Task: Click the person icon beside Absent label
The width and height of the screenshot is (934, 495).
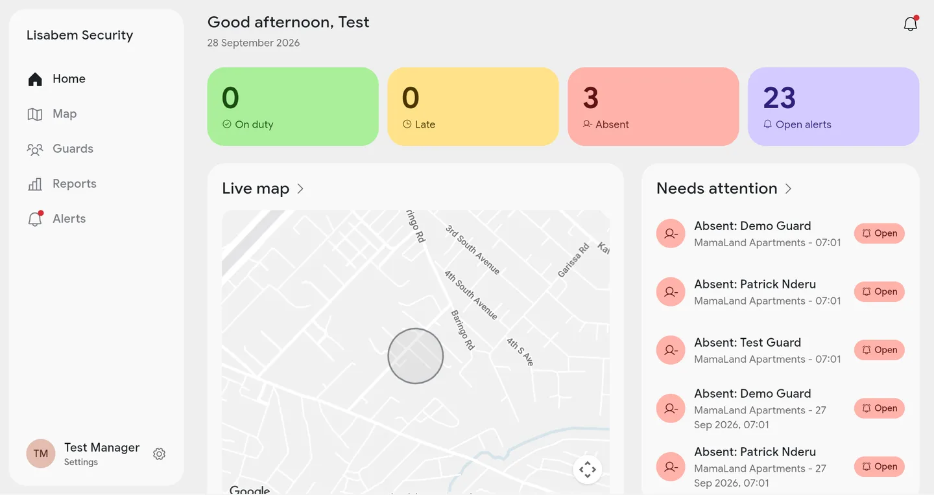Action: (588, 124)
